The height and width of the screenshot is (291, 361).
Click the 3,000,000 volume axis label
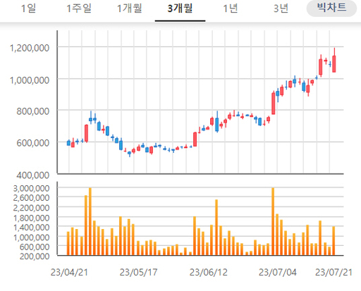tap(31, 188)
